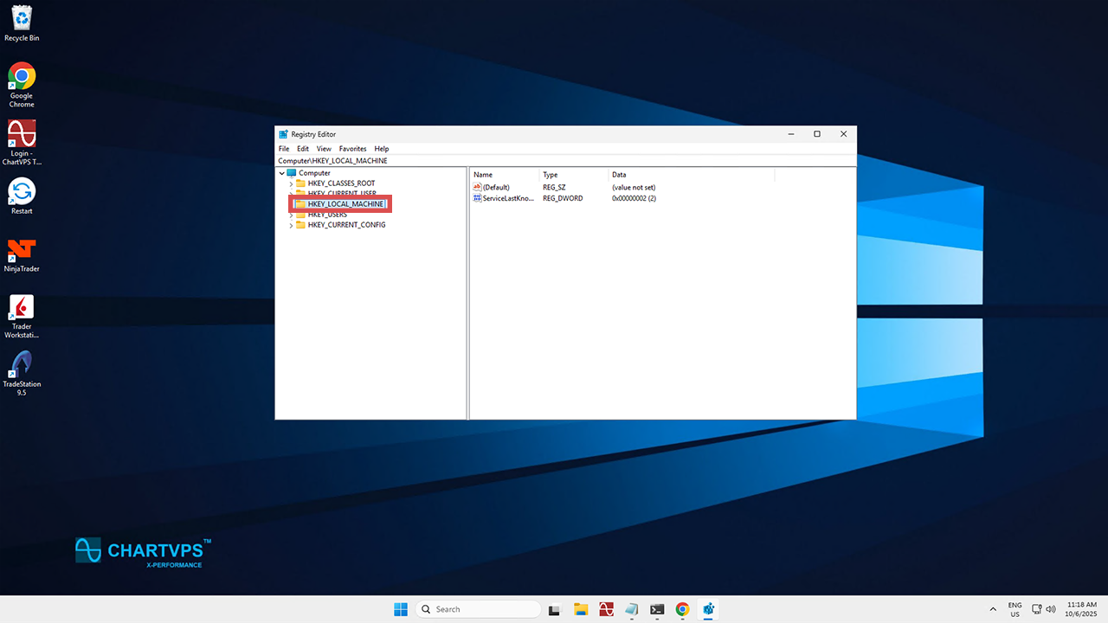Click the Restart desktop shortcut
1108x623 pixels.
pyautogui.click(x=22, y=192)
